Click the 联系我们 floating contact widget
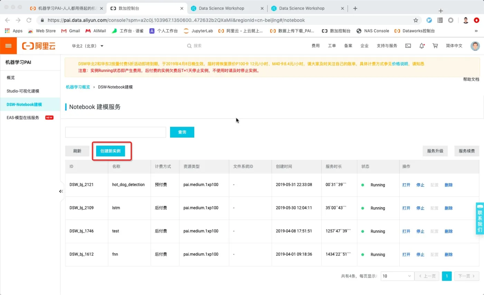The width and height of the screenshot is (484, 295). tap(480, 219)
